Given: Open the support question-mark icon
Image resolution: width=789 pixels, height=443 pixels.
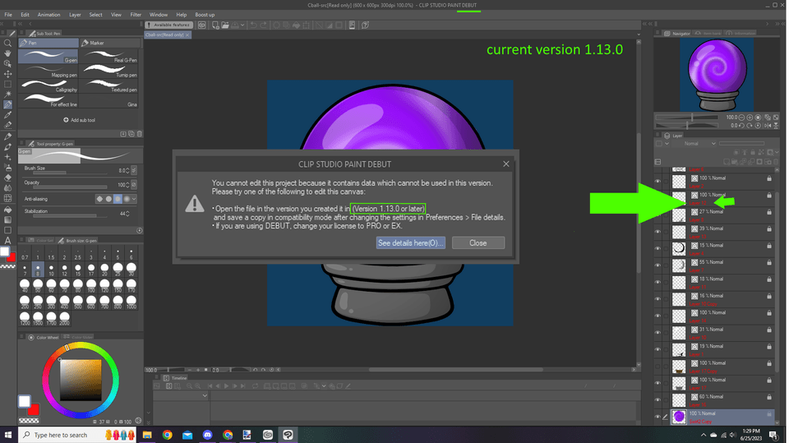Looking at the screenshot, I should click(x=365, y=25).
